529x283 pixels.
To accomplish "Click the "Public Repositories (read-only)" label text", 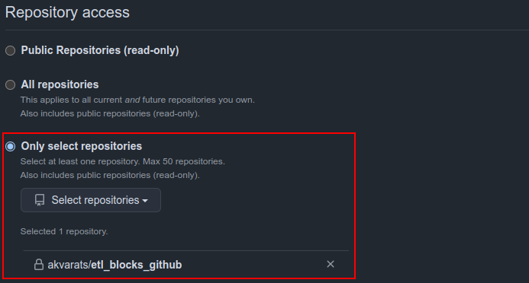I will [100, 50].
